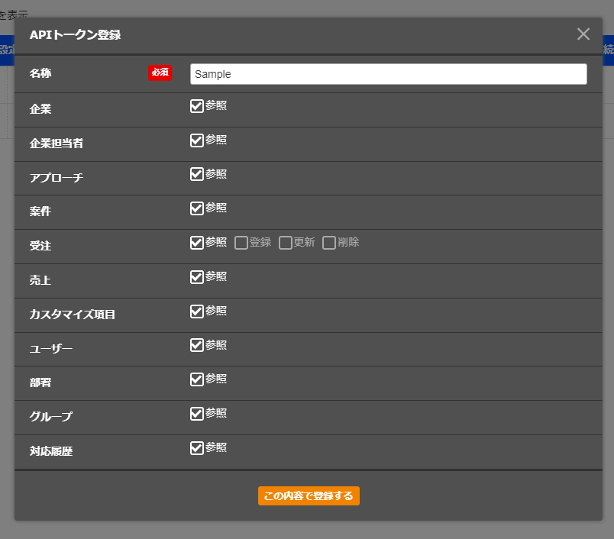Click the red 必須 required badge
Viewport: 614px width, 539px height.
click(160, 72)
